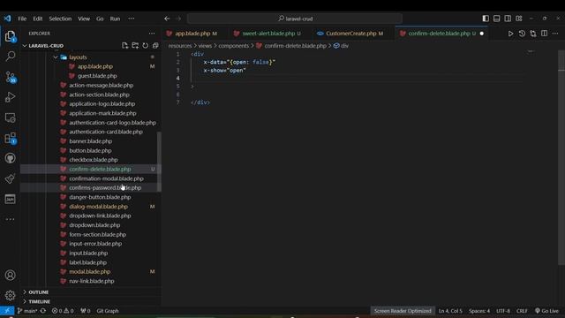Open the Source Control view icon
565x318 pixels.
(10, 77)
